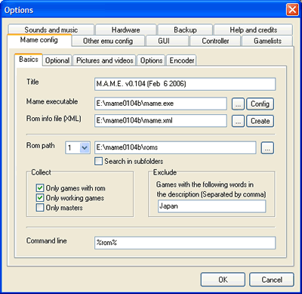Enable the Only masters checkbox
Viewport: 302px width, 294px height.
(40, 208)
